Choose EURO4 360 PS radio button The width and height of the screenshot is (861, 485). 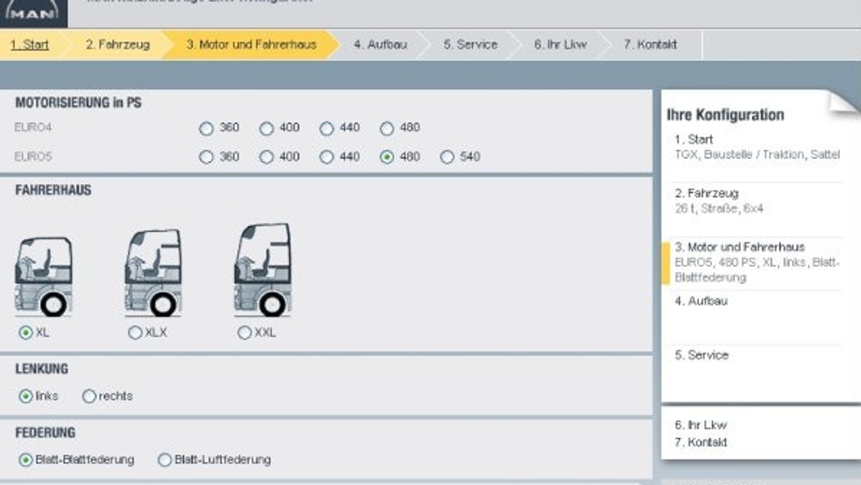point(206,128)
